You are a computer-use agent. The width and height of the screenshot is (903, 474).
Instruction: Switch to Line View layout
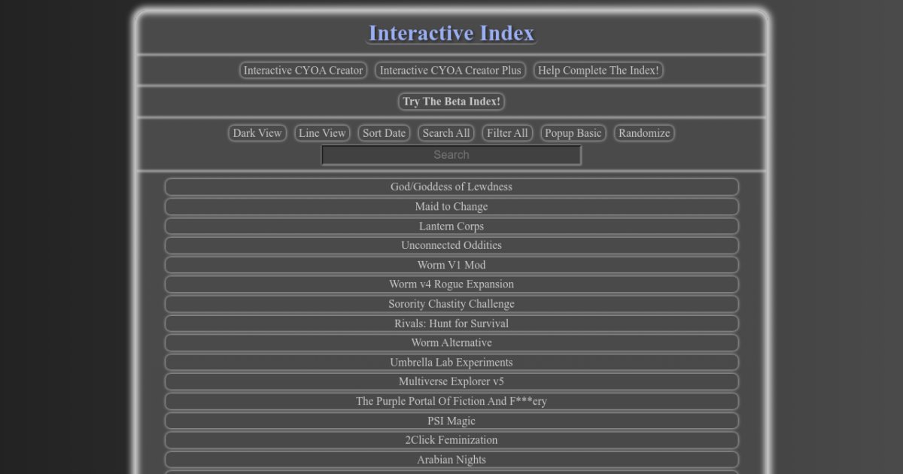pyautogui.click(x=322, y=133)
